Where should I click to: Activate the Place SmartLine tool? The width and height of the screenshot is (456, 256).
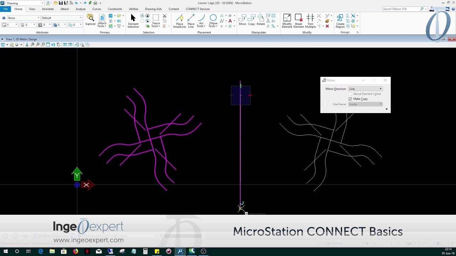pyautogui.click(x=179, y=21)
